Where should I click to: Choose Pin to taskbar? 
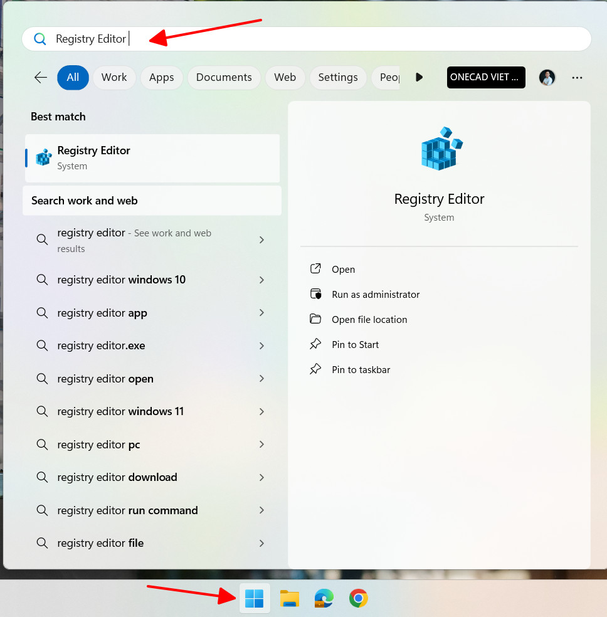(x=361, y=370)
